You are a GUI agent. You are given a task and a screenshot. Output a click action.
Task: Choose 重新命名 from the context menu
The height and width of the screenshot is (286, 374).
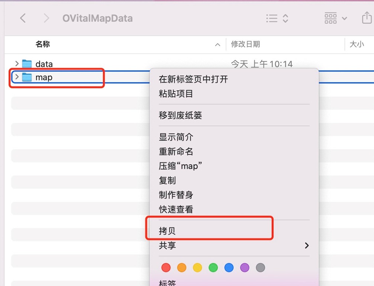[x=176, y=152]
